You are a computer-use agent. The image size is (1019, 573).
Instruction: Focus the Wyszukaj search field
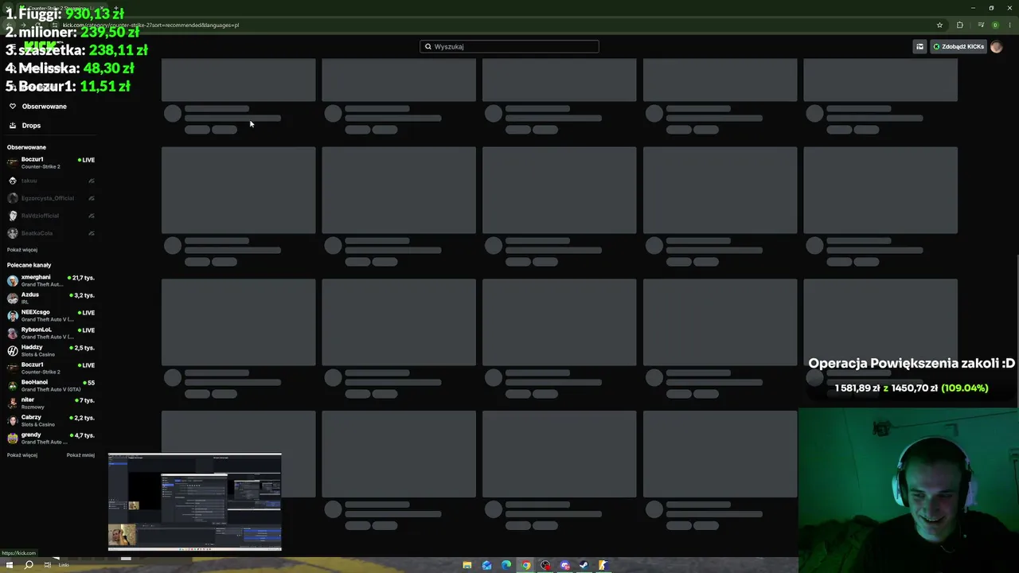click(x=509, y=47)
